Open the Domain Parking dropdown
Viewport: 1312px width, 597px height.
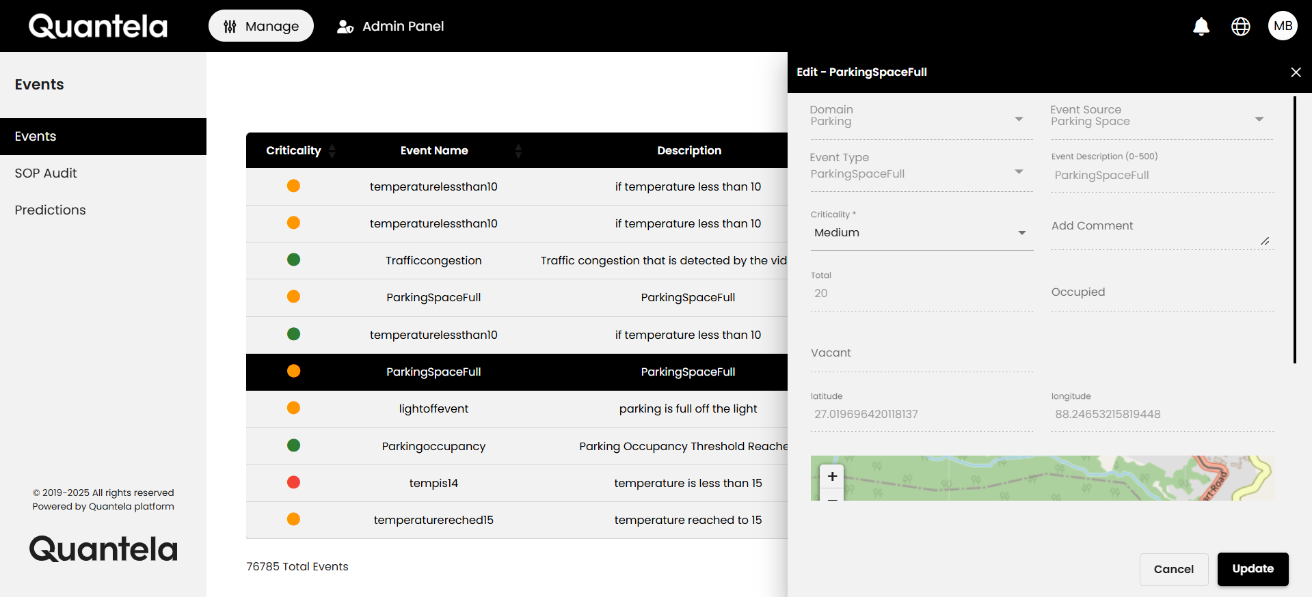click(x=1019, y=119)
